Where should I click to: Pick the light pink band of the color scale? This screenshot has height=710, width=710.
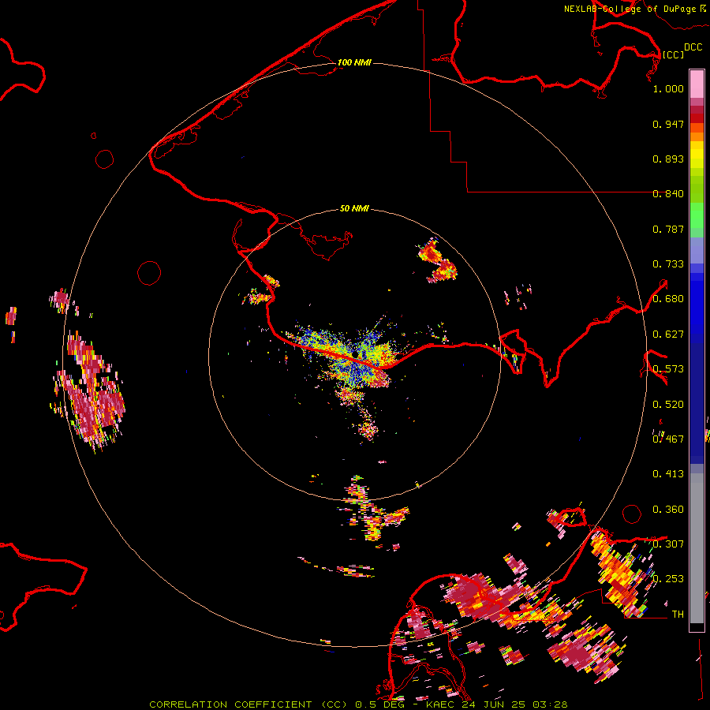pyautogui.click(x=697, y=84)
